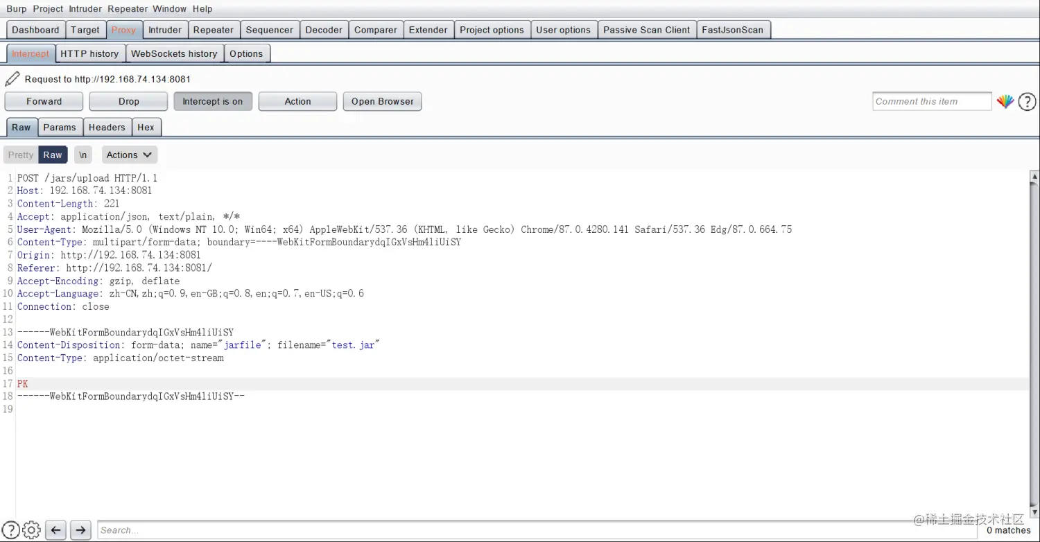
Task: Switch to the Extender tab
Action: point(428,30)
